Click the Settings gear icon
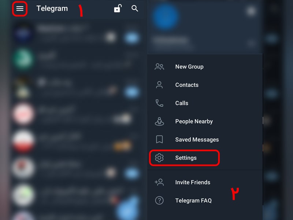 [159, 158]
